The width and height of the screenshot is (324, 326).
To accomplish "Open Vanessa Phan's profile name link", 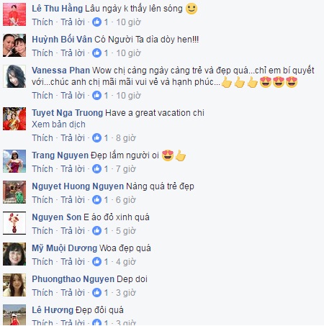I will (61, 71).
